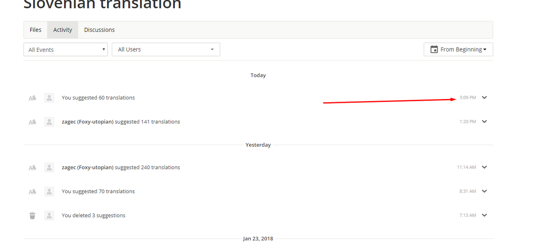Click translation icon for 240 translations row

32,168
